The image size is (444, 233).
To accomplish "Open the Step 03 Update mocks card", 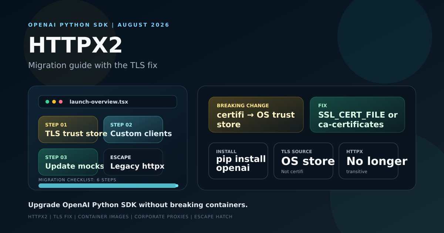I will [68, 162].
